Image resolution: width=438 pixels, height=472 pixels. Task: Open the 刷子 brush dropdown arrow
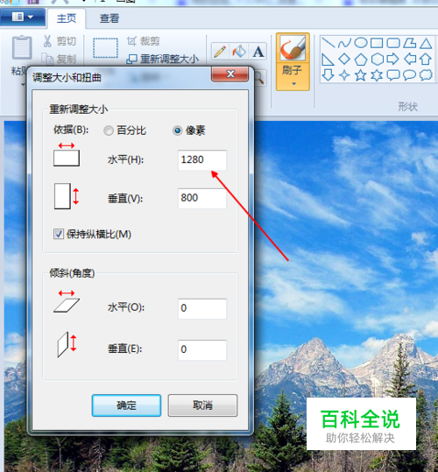tap(293, 84)
